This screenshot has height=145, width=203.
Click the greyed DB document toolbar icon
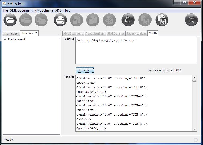(x=145, y=20)
